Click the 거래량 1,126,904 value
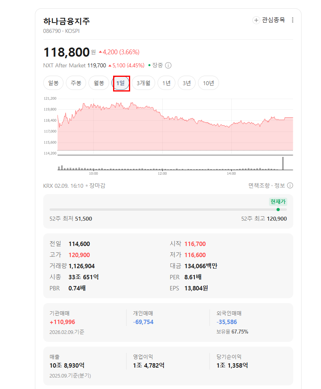Viewport: 321px width, 389px height. [x=81, y=266]
